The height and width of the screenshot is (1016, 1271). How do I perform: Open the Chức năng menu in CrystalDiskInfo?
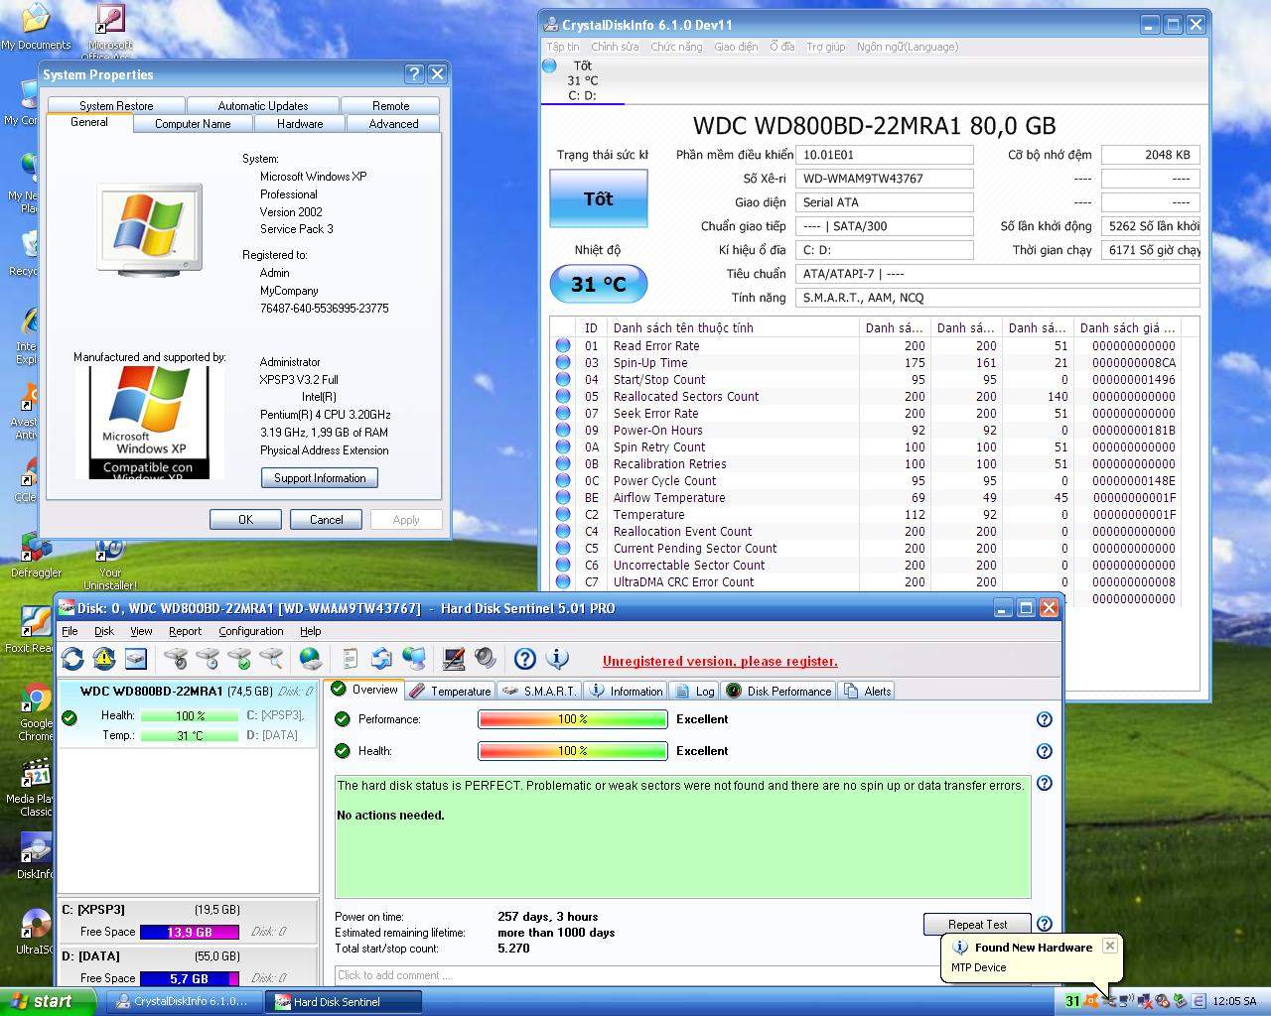[x=676, y=47]
